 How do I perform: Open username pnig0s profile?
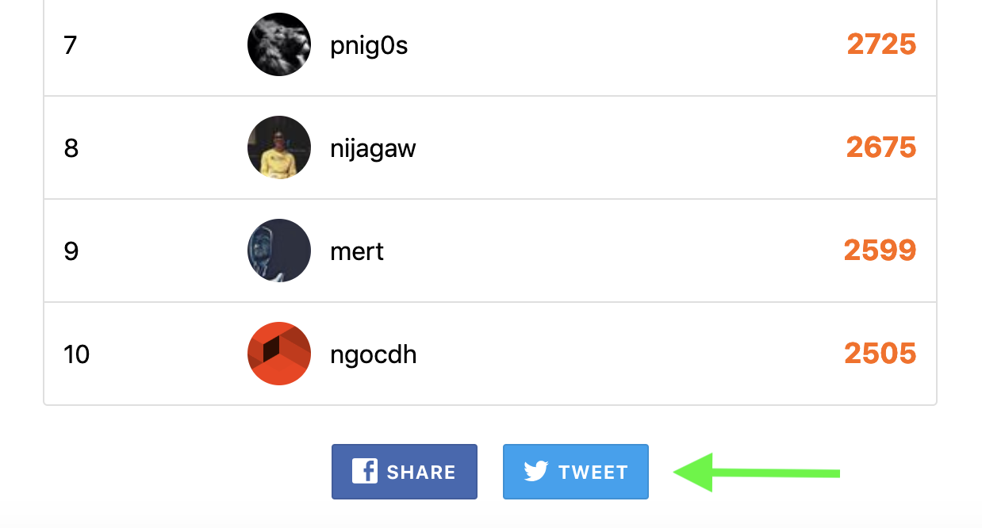click(369, 46)
